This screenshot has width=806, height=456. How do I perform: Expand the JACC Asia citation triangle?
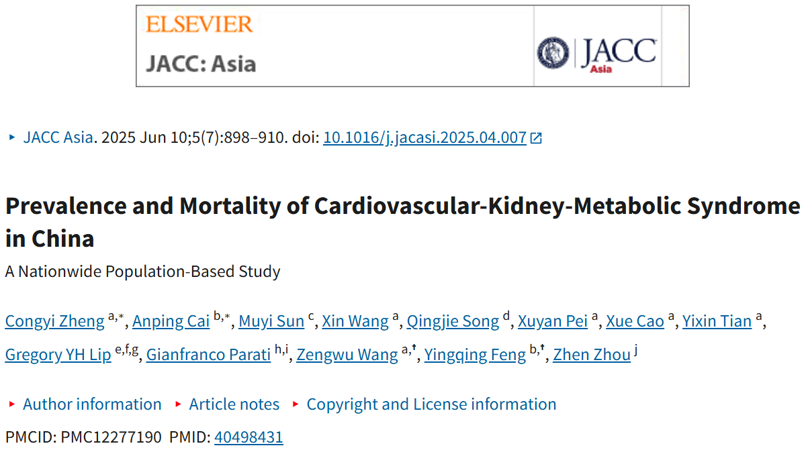11,137
